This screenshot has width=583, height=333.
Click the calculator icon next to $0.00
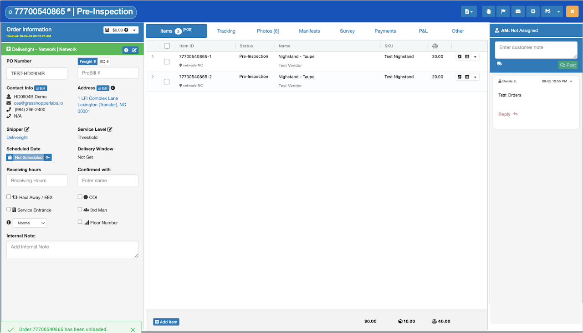[x=107, y=30]
